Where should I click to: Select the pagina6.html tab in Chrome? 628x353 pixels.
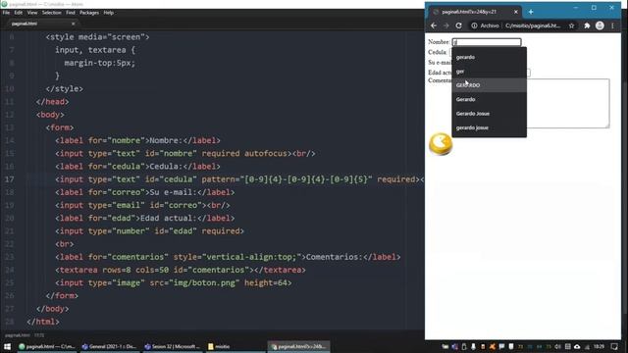[475, 12]
